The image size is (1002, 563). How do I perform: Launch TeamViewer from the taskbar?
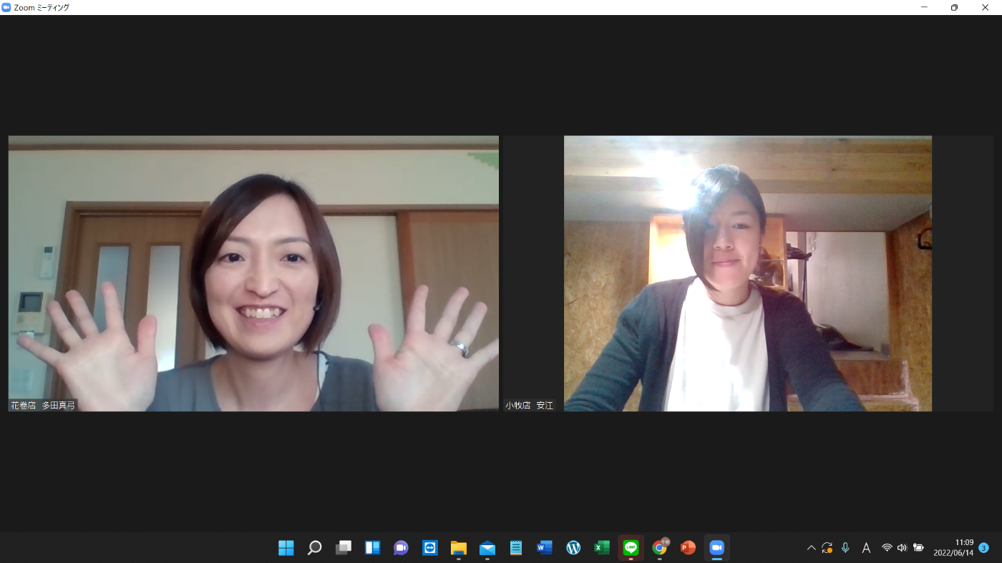click(x=429, y=548)
